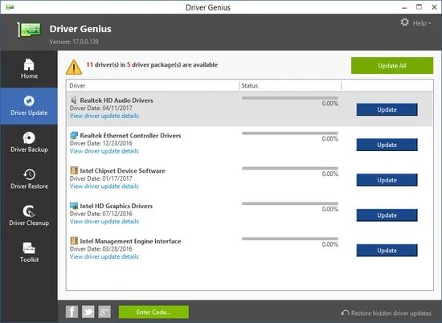
Task: Sort by the Driver column header
Action: tap(153, 86)
